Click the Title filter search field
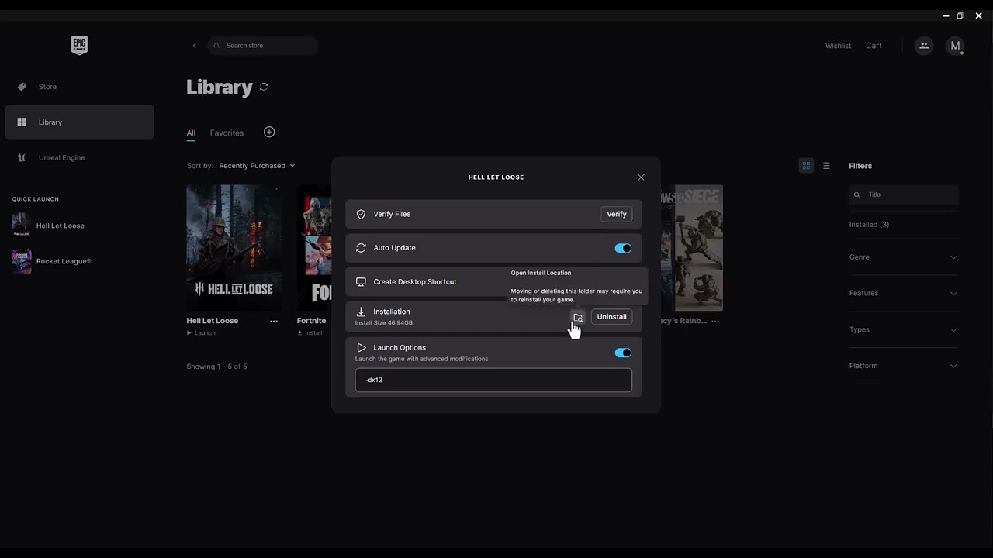 [x=904, y=195]
